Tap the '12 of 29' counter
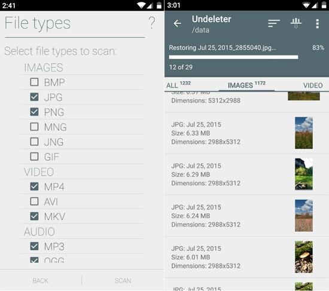This screenshot has width=329, height=291. pos(181,67)
